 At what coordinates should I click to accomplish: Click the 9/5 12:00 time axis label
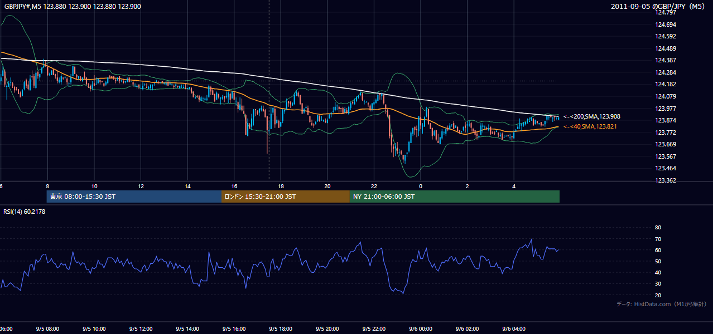click(x=141, y=329)
